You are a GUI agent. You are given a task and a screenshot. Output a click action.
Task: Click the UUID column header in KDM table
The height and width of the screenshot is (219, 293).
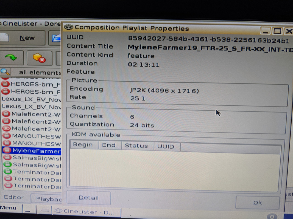(x=167, y=146)
